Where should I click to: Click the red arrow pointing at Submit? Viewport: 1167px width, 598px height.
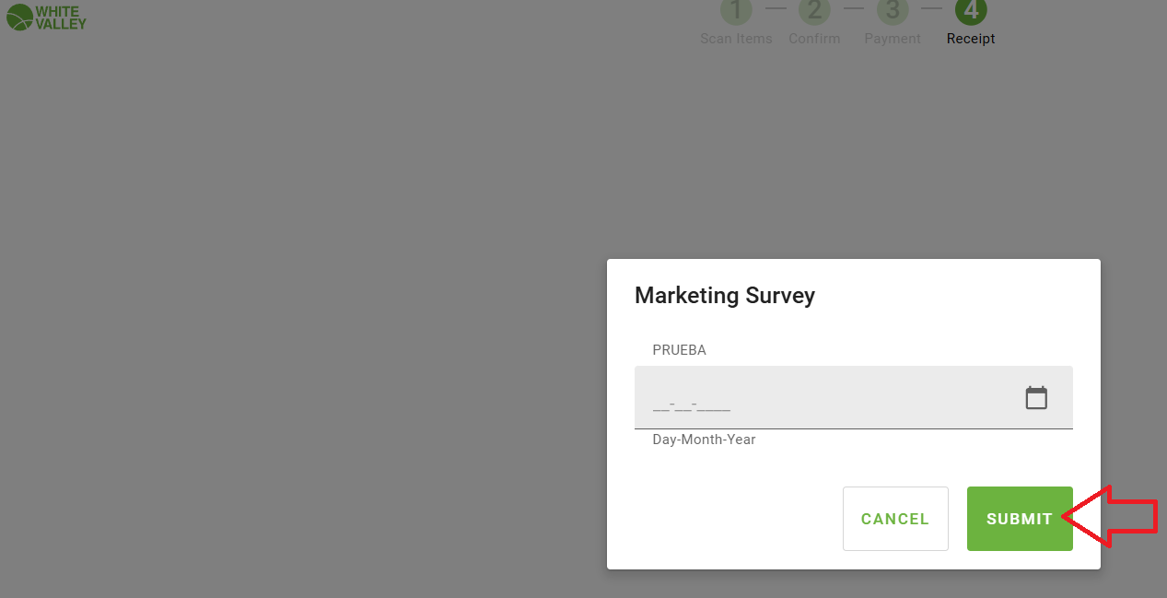[1113, 518]
